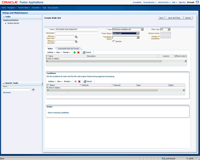This screenshot has height=160, width=200.
Task: Open the Filter Type dropdown
Action: (x=169, y=29)
